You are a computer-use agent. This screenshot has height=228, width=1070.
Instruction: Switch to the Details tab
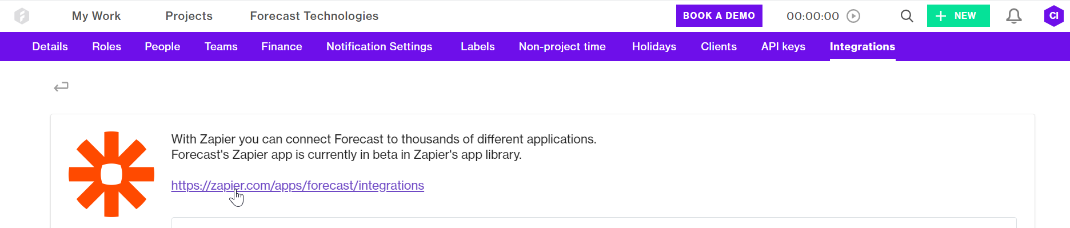click(x=50, y=47)
